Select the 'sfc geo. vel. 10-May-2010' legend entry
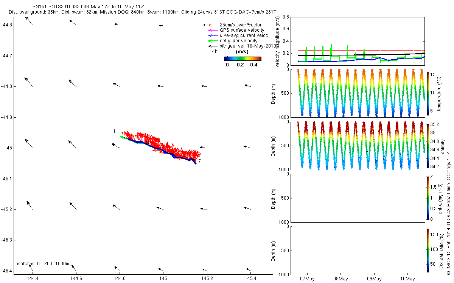This screenshot has width=454, height=283. coord(242,46)
